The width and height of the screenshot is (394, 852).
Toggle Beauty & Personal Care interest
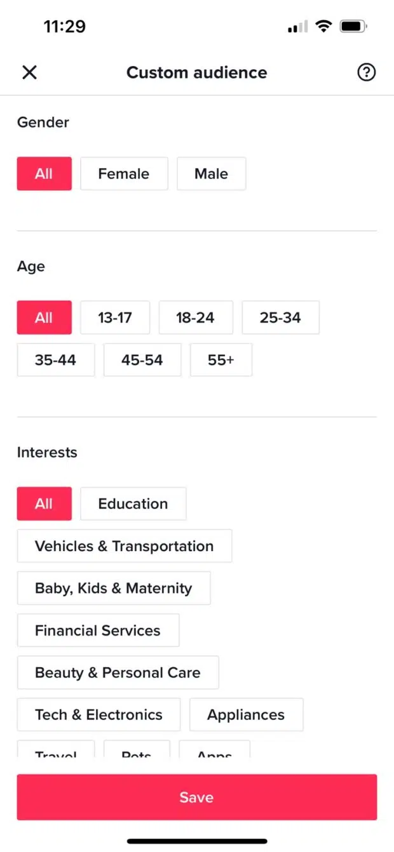[x=118, y=672]
